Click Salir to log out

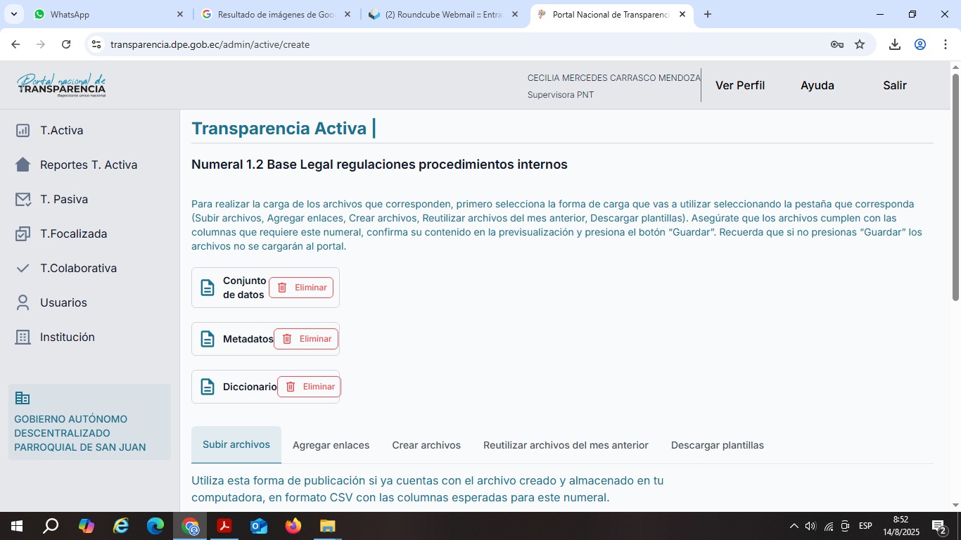(x=894, y=86)
